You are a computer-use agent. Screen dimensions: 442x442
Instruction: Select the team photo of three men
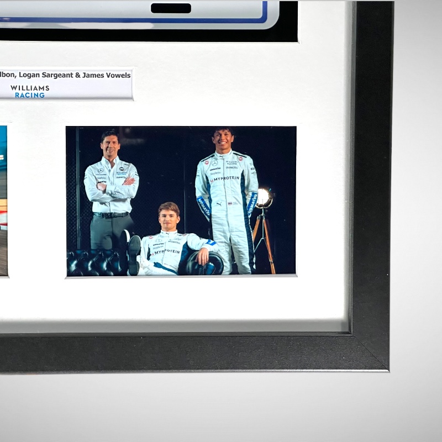(x=181, y=201)
